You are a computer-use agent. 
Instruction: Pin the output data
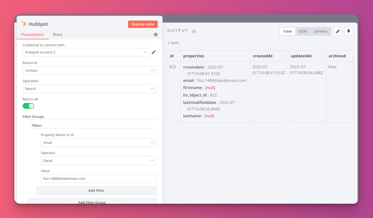click(349, 31)
